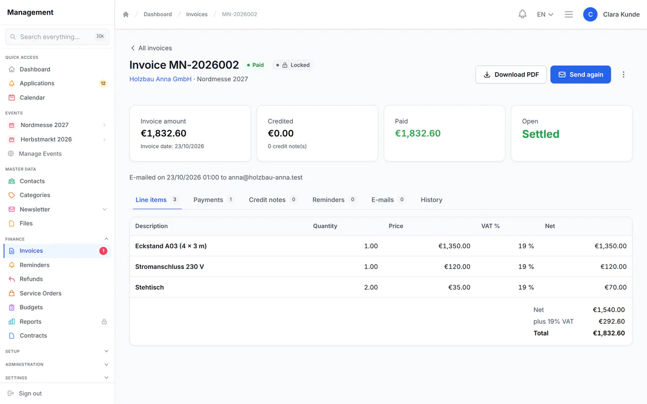Viewport: 647px width, 404px height.
Task: Click the Eckstand A03 (4 × 3 m) row
Action: tap(381, 246)
